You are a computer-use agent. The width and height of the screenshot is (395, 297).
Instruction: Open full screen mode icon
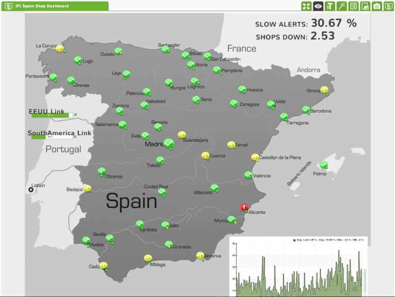[x=306, y=6]
